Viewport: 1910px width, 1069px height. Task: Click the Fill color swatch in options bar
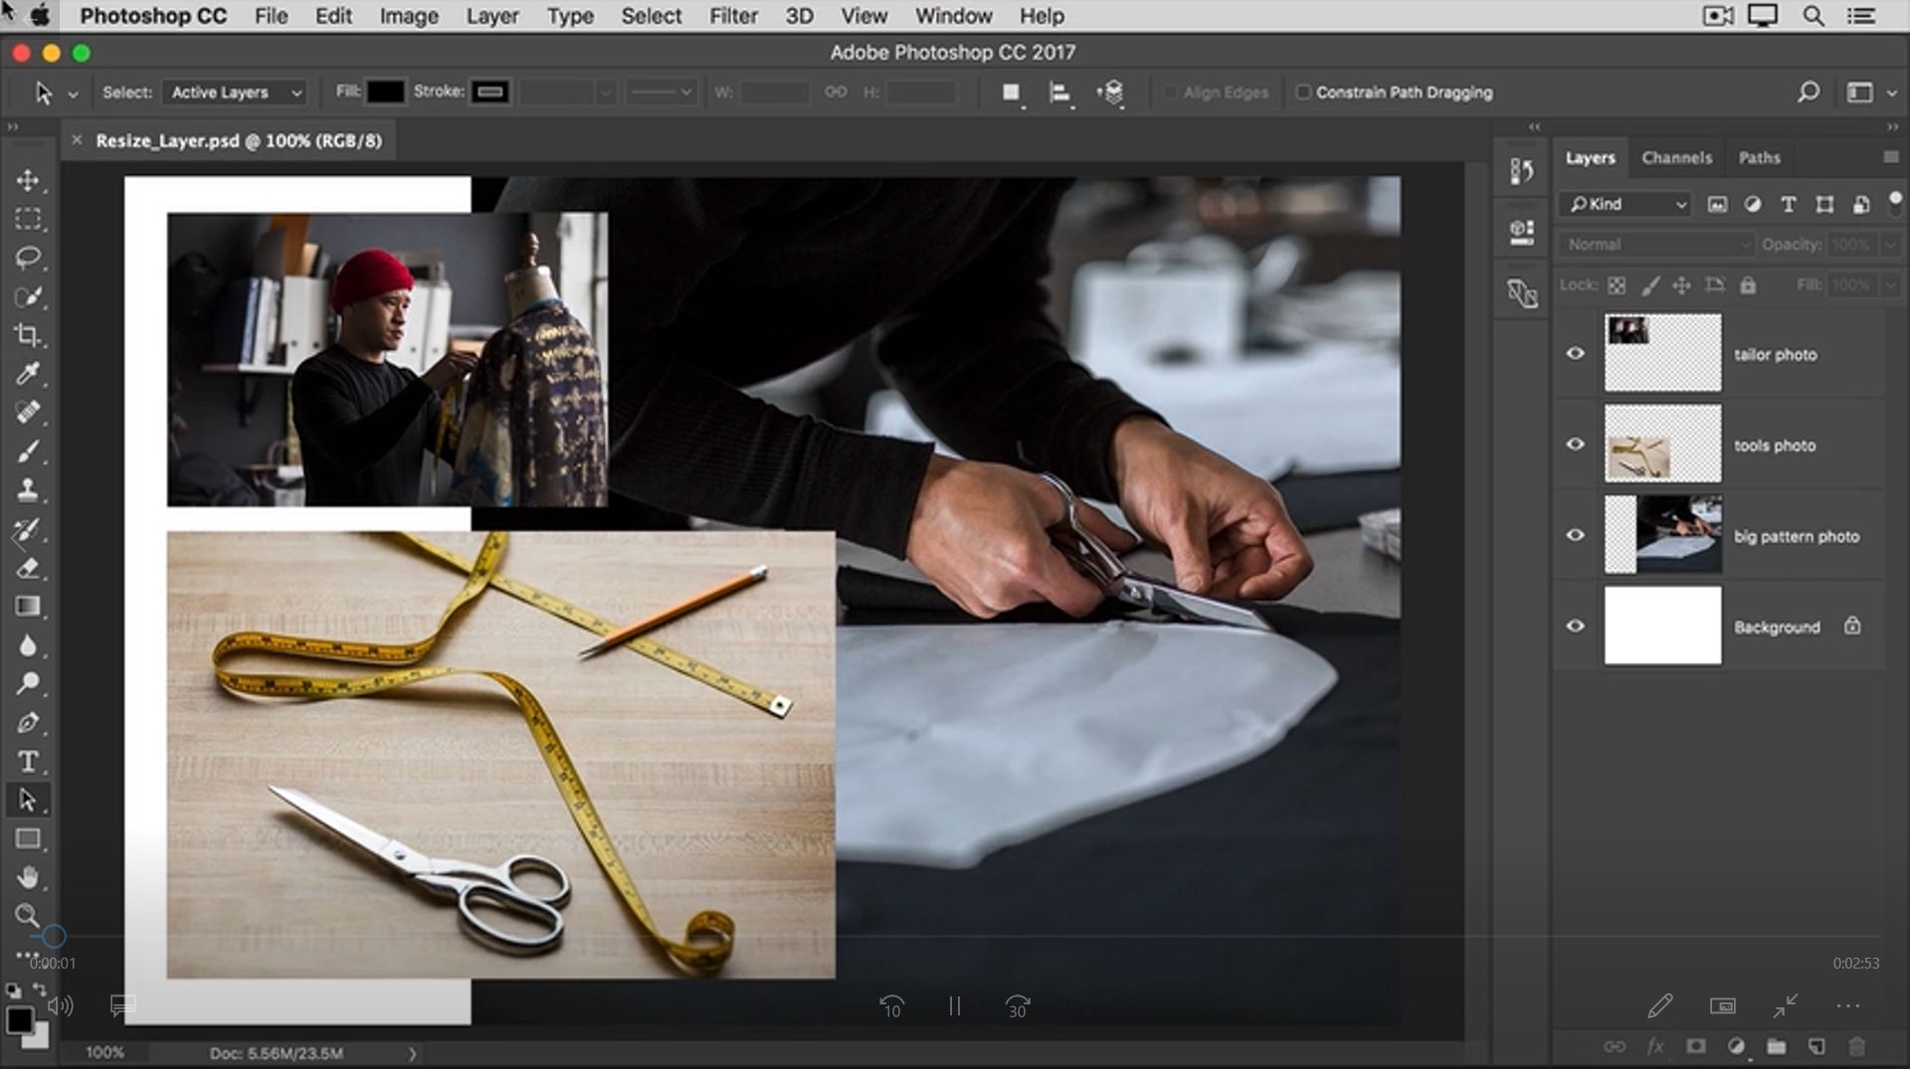[385, 92]
